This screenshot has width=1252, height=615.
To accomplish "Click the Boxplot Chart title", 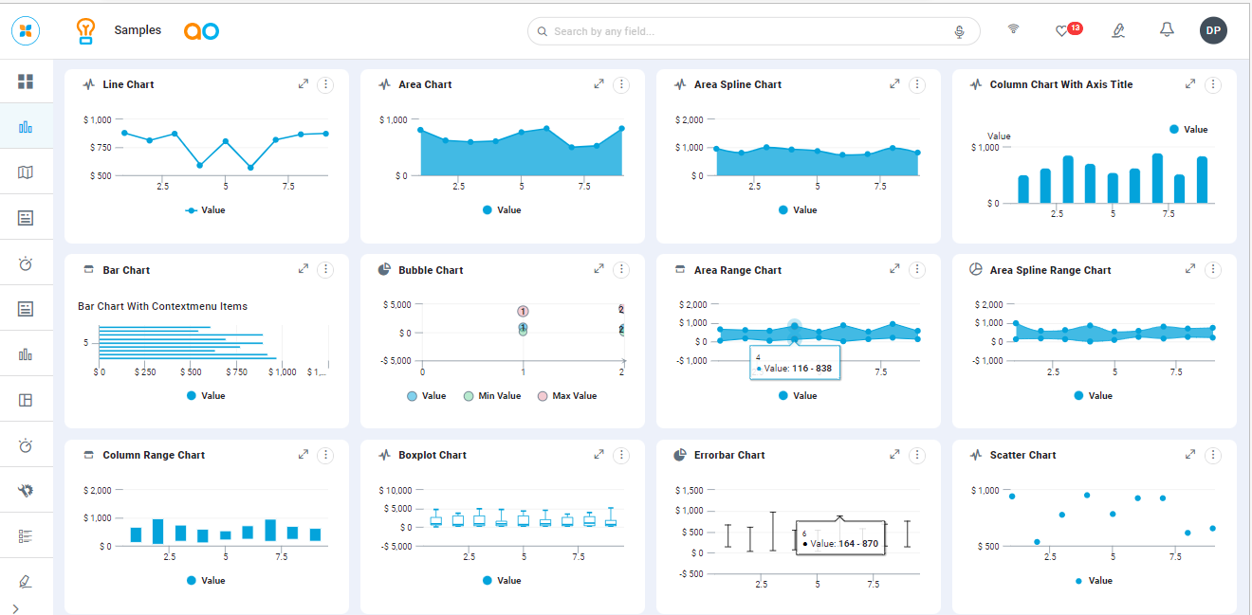I will point(433,455).
